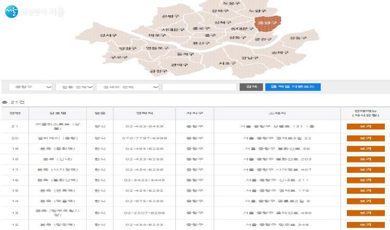Select 강동구 on the map

(x=298, y=38)
